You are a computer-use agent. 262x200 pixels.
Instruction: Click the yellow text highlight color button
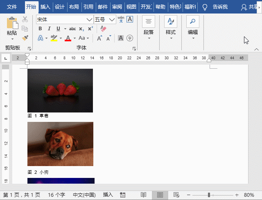[54, 38]
